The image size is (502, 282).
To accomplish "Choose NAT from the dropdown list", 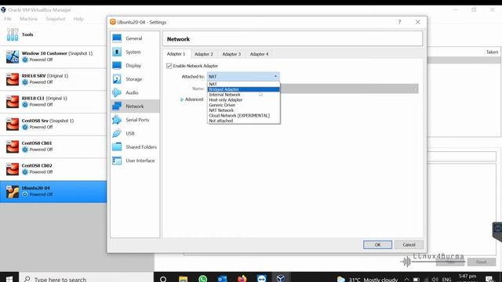I will pos(244,84).
